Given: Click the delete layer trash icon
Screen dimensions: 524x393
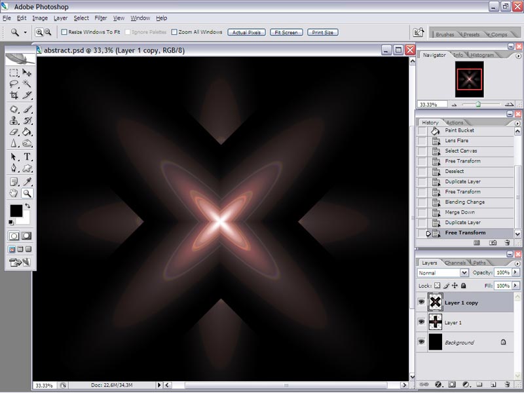Looking at the screenshot, I should [507, 384].
